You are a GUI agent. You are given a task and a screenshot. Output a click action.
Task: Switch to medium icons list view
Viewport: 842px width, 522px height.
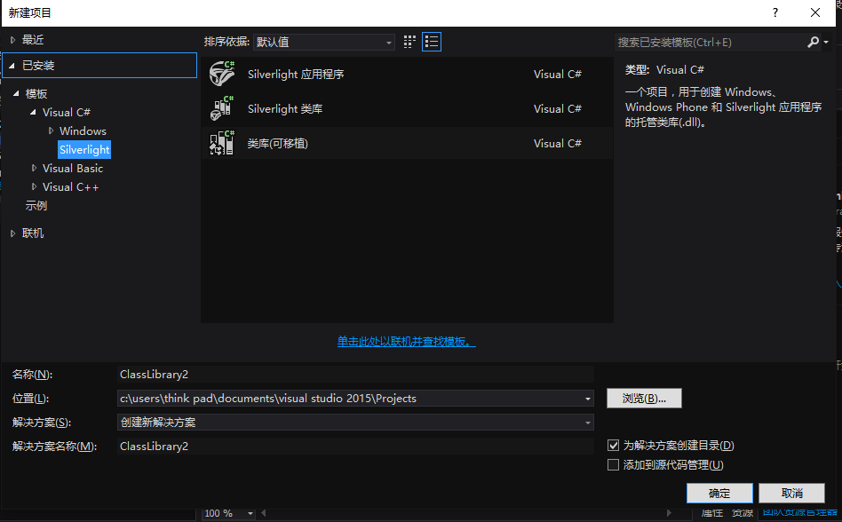[x=432, y=42]
